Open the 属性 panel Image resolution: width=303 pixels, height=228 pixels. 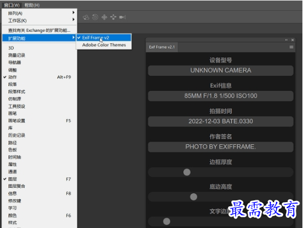pyautogui.click(x=40, y=164)
